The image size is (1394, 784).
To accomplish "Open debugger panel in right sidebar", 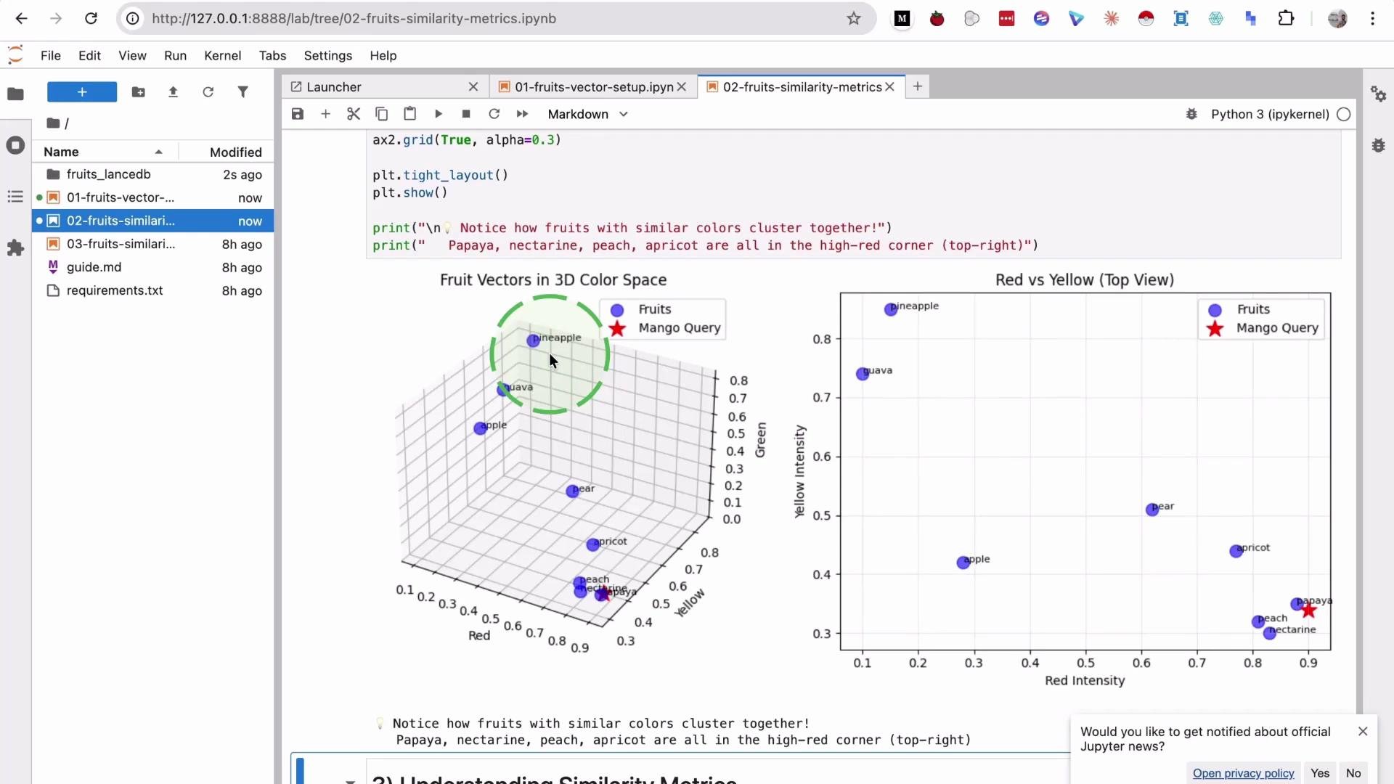I will pos(1378,145).
